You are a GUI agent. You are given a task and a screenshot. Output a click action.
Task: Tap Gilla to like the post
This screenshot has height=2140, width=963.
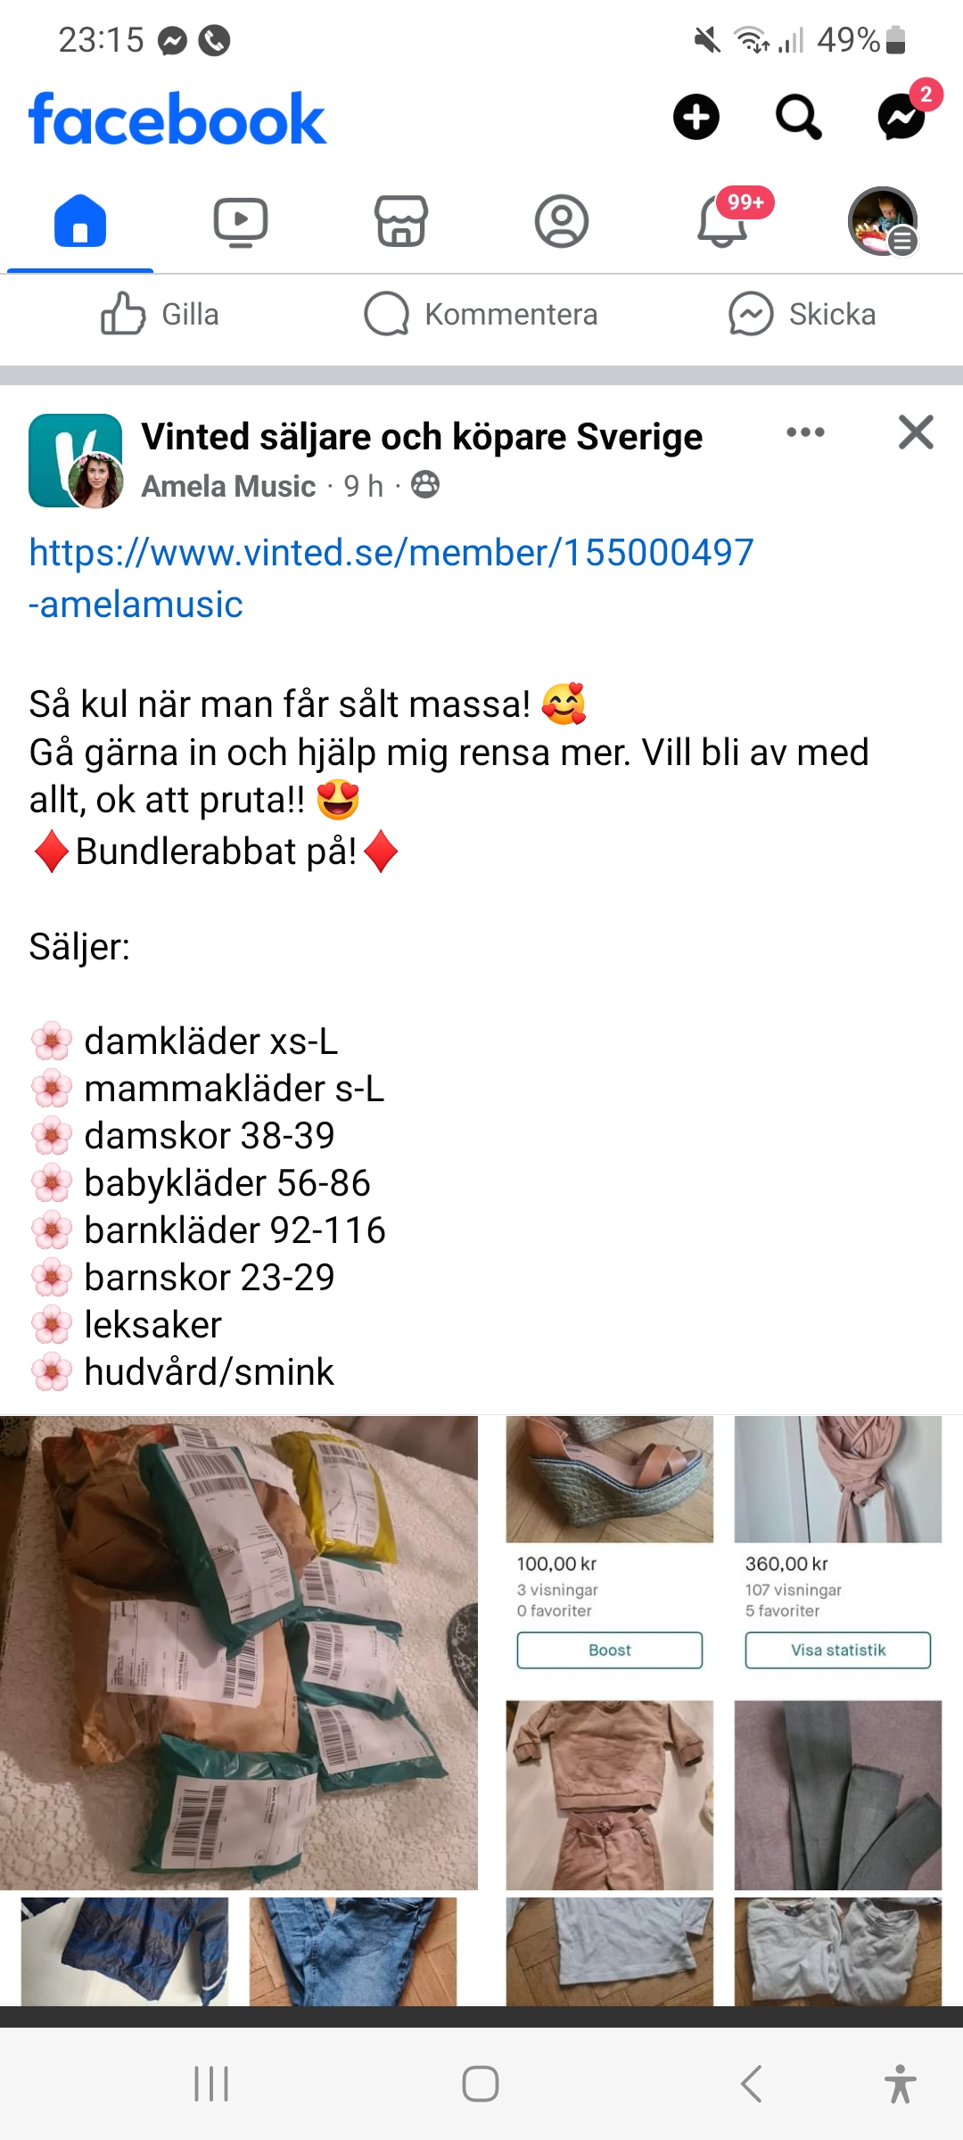pos(160,314)
